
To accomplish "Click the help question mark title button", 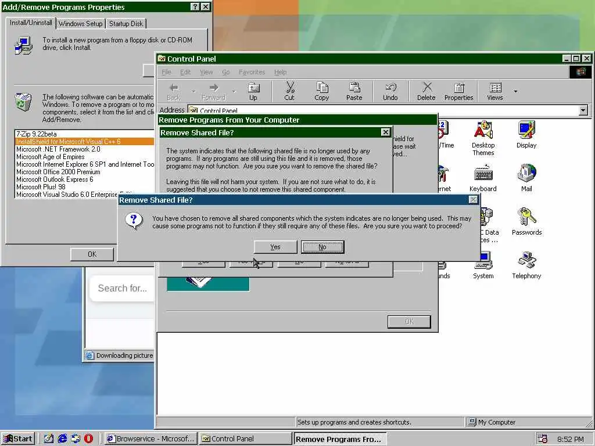I will tap(195, 7).
